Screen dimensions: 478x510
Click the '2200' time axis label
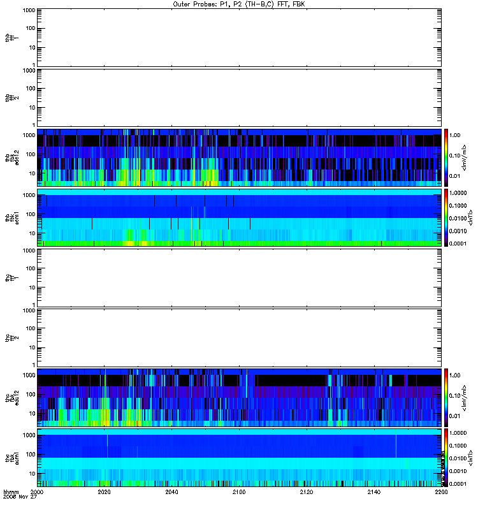[x=441, y=492]
